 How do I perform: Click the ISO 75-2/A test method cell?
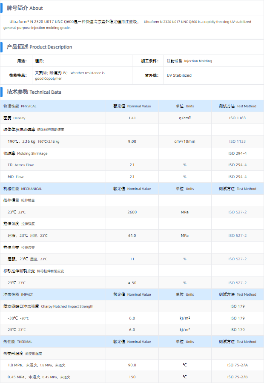pos(237,365)
